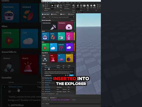Open the Today's New Music microphone card
The width and height of the screenshot is (142, 107).
(49, 26)
